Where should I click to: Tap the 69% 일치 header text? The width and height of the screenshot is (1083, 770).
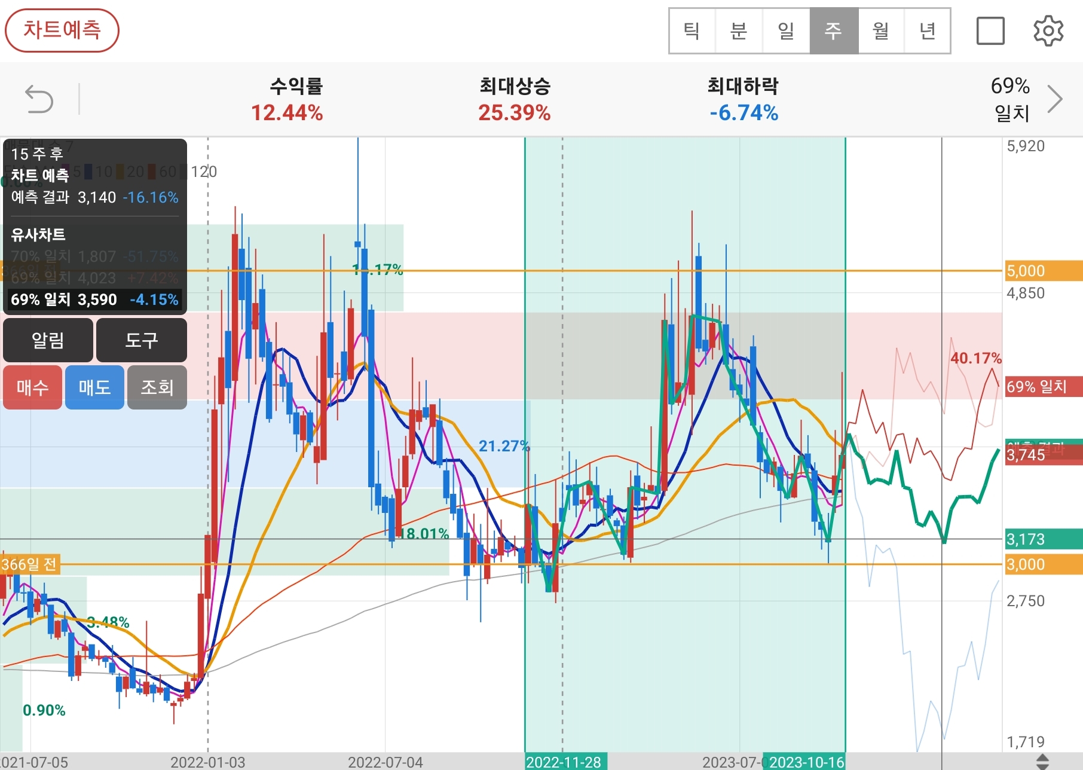(1011, 99)
